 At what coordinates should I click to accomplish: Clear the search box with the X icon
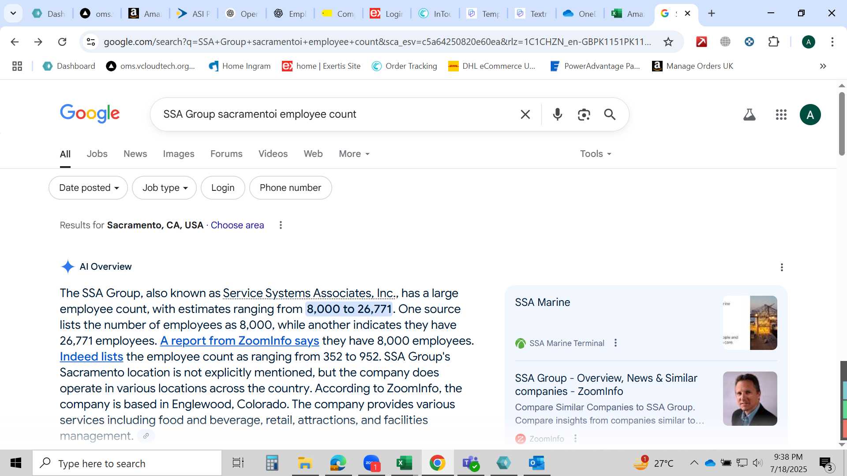[525, 115]
